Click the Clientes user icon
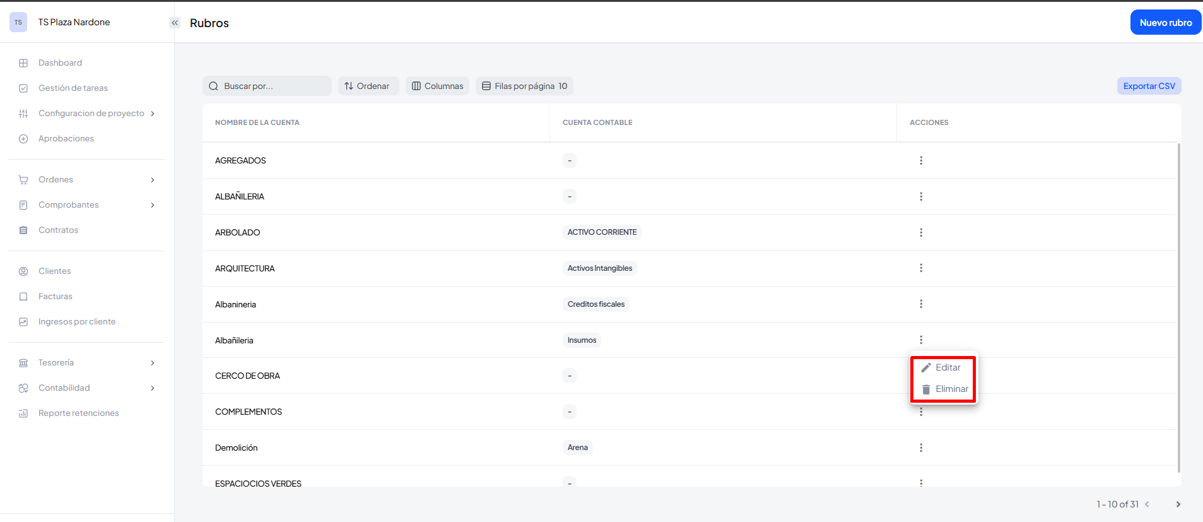1203x522 pixels. point(23,271)
